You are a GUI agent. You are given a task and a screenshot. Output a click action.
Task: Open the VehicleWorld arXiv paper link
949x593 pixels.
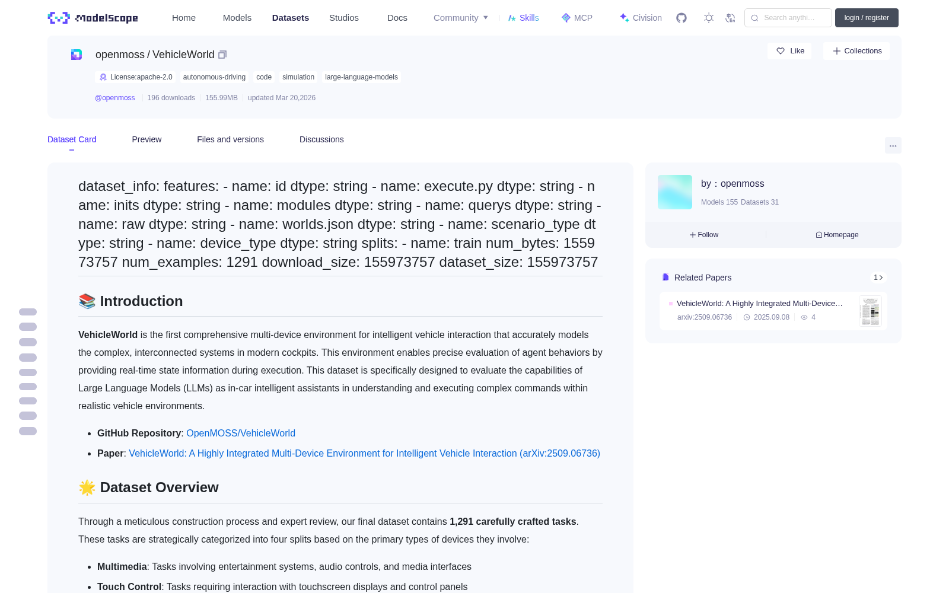pyautogui.click(x=364, y=454)
